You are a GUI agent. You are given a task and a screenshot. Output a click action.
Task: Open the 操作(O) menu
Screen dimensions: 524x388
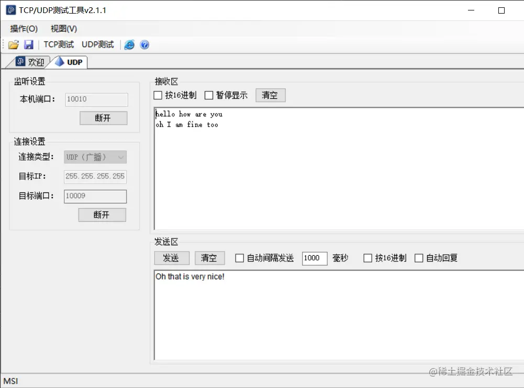click(24, 29)
